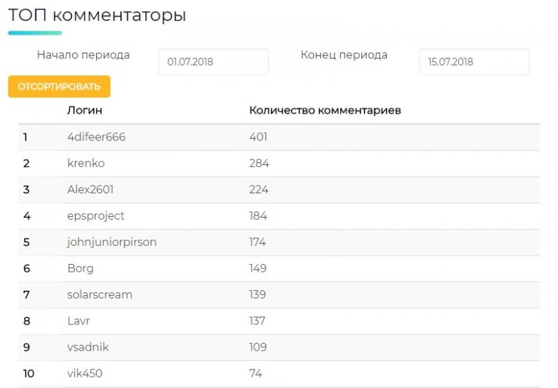Open user 4difeer666 login
The height and width of the screenshot is (388, 558).
[96, 137]
